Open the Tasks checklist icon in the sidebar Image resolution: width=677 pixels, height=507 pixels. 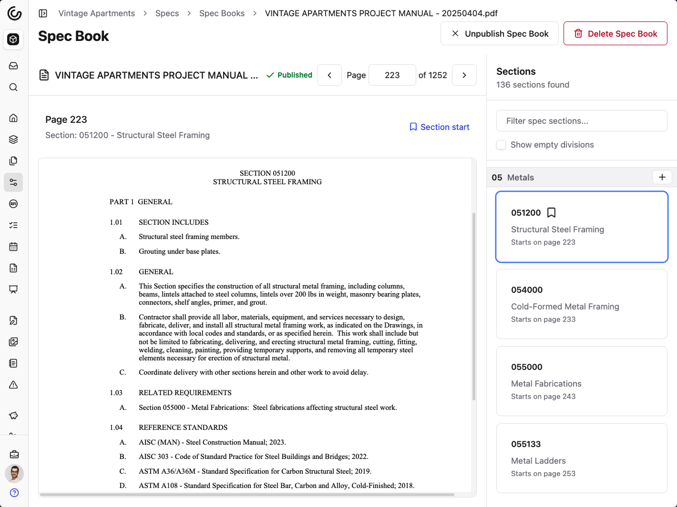click(x=13, y=225)
